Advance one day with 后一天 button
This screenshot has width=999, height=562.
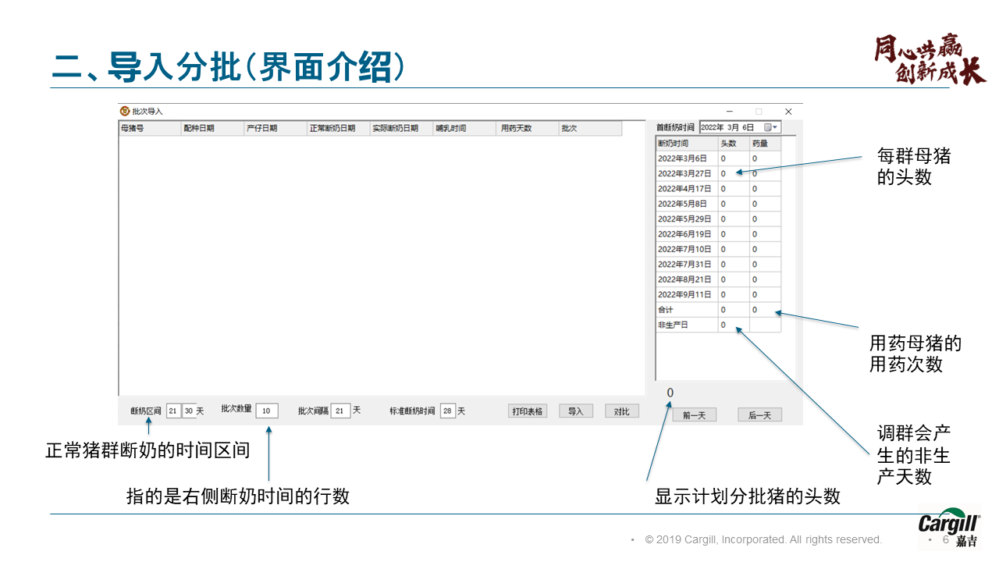click(759, 415)
